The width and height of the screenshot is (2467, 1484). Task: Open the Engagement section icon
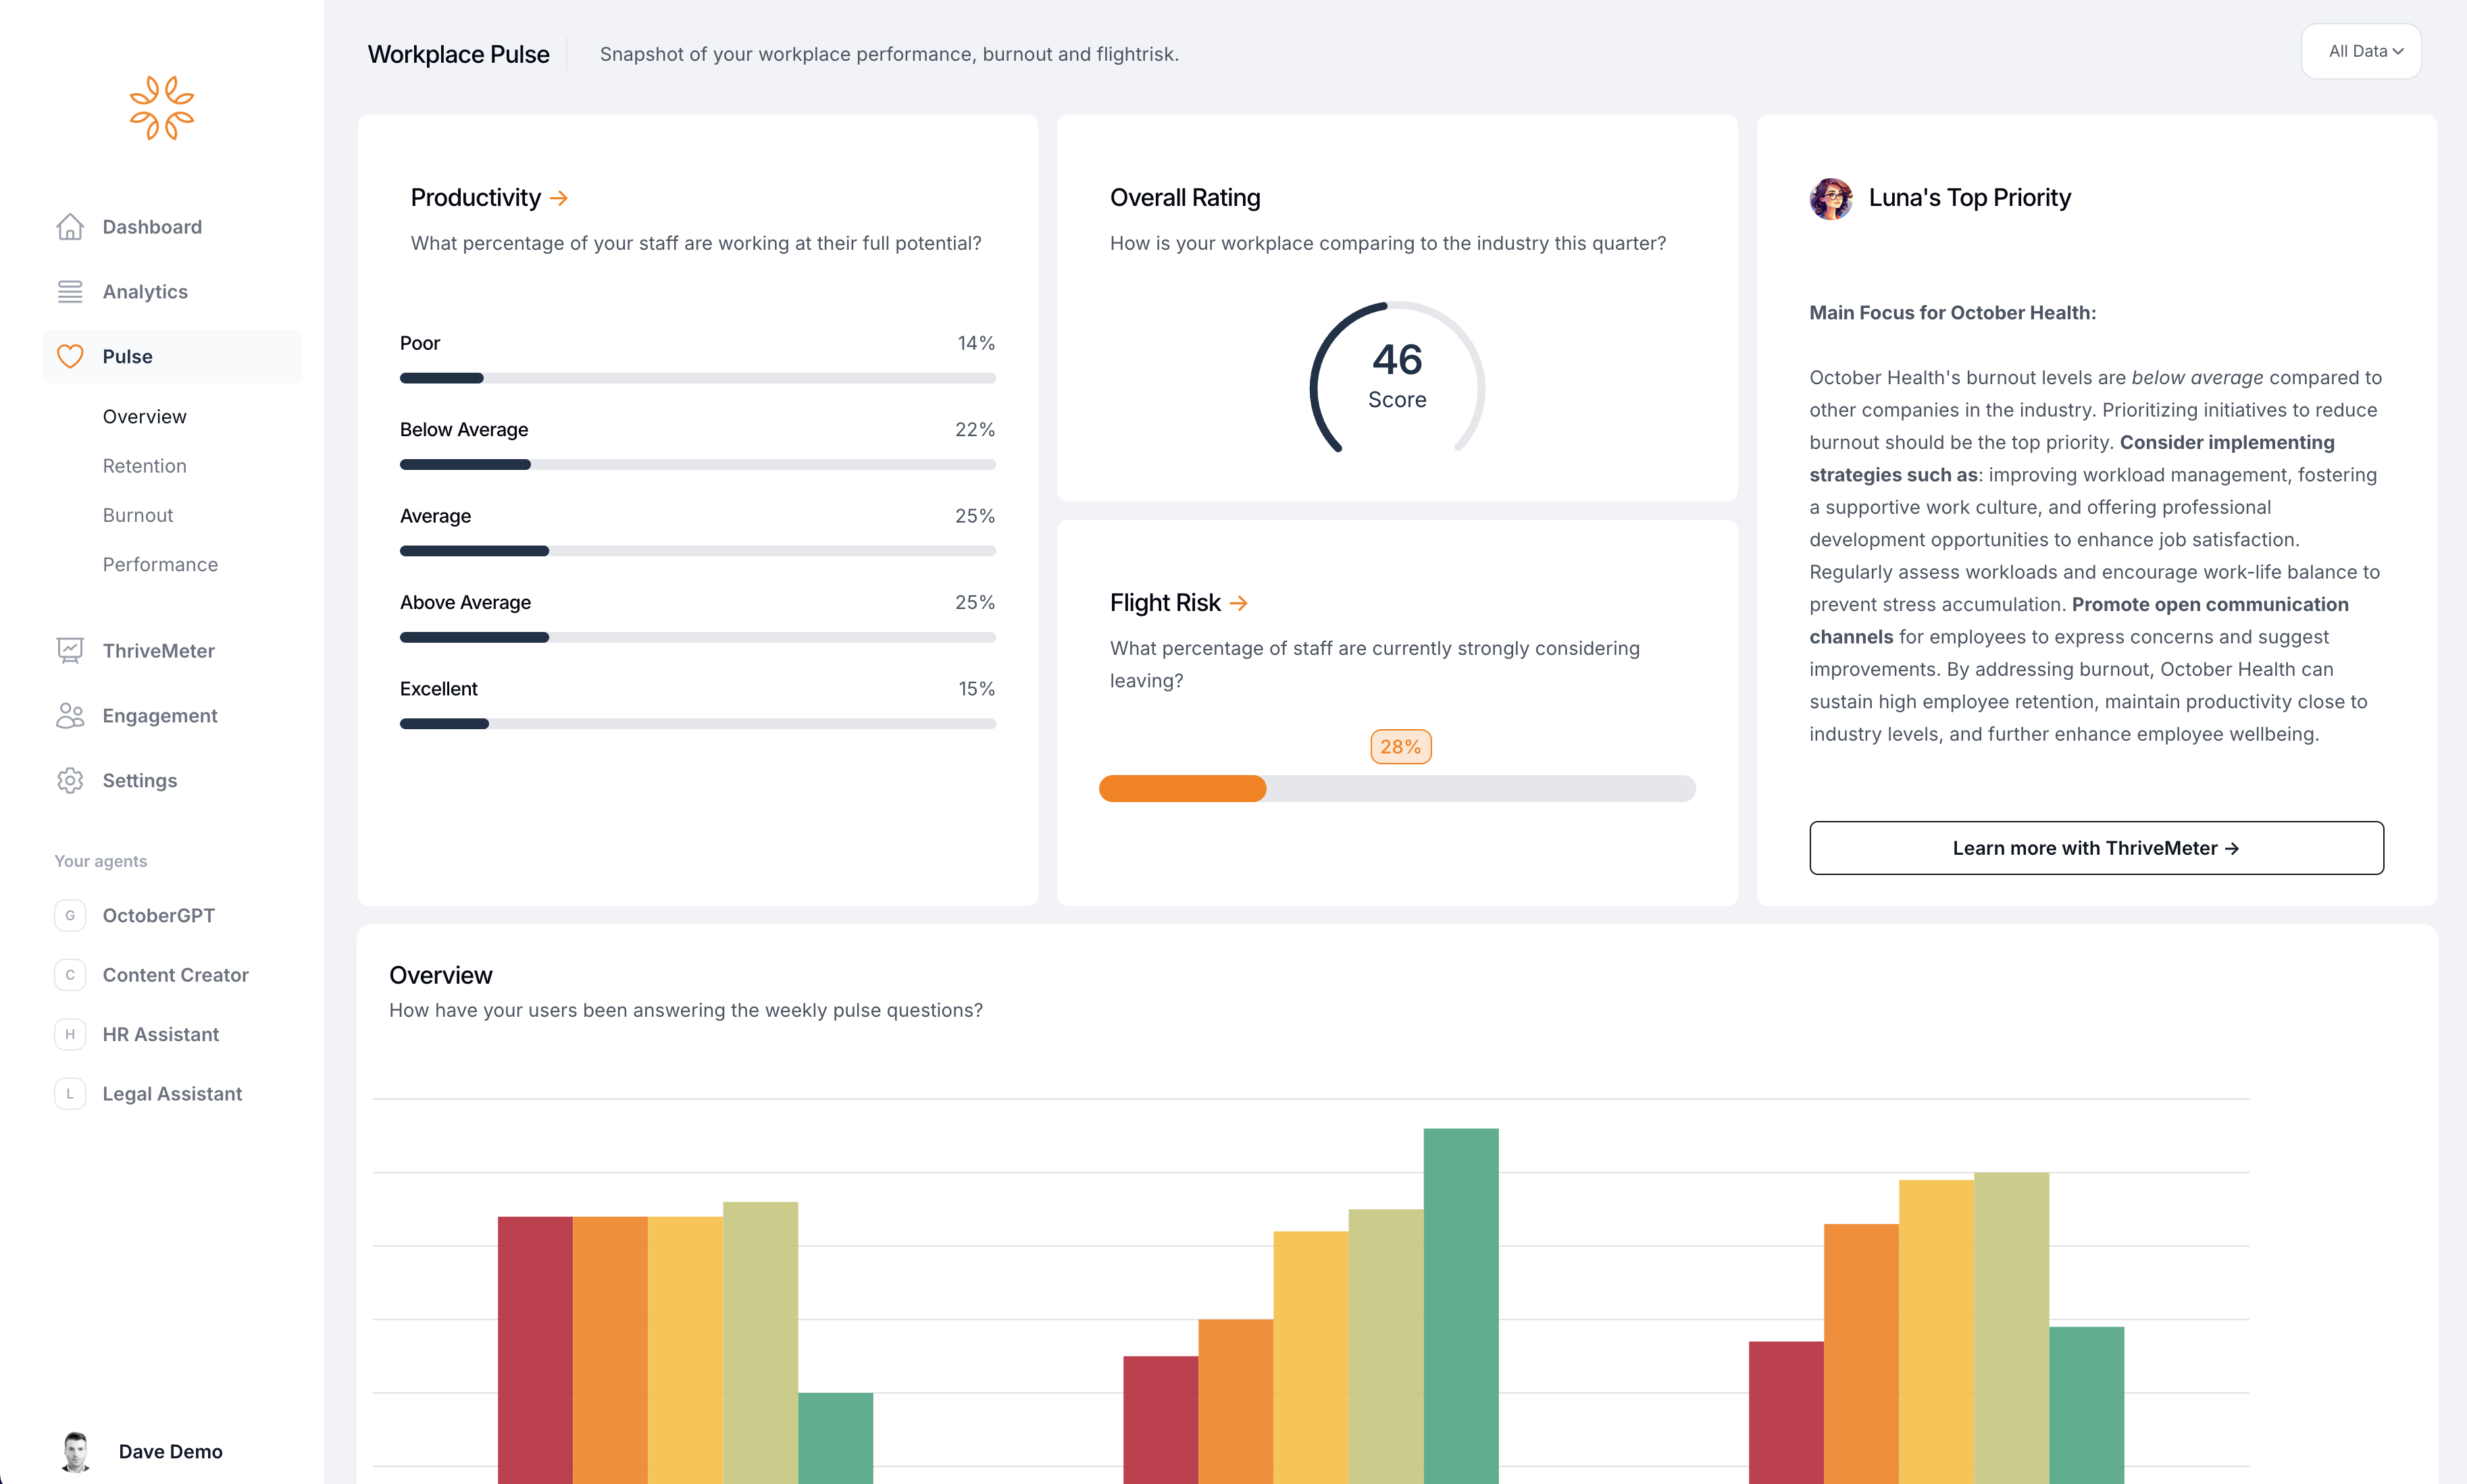pyautogui.click(x=67, y=715)
